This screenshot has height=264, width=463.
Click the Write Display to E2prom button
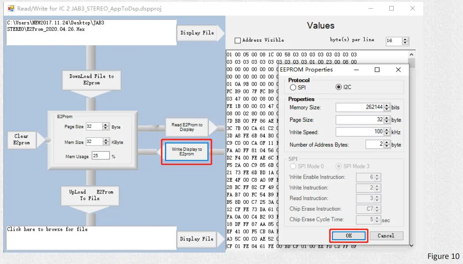[187, 151]
